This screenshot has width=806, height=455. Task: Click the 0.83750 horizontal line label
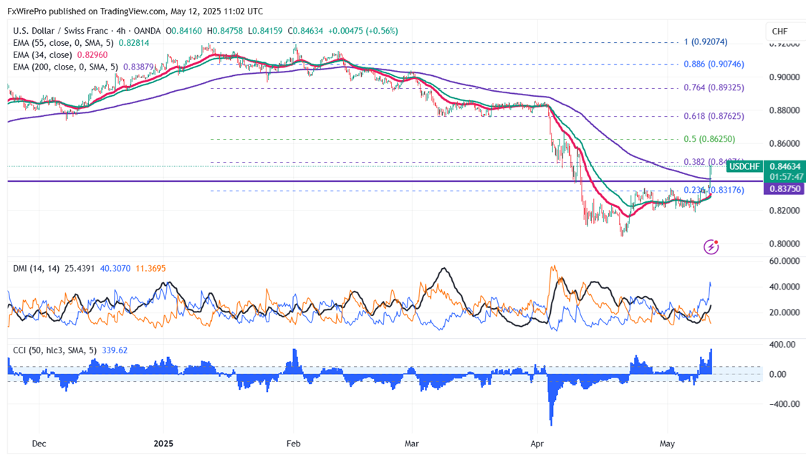pos(785,188)
